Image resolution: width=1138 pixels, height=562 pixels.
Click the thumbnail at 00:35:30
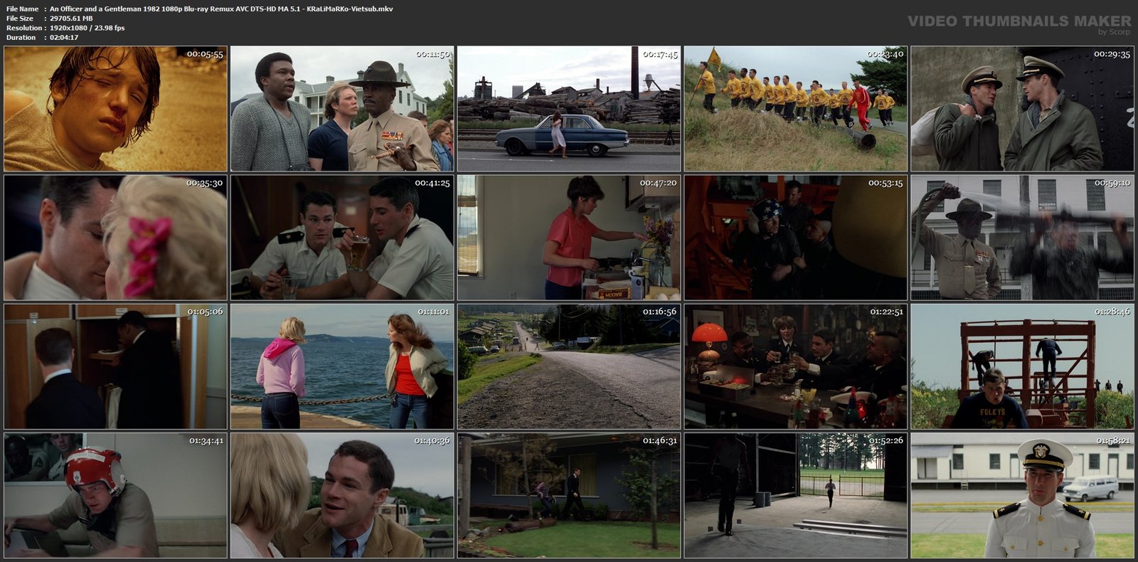point(115,238)
